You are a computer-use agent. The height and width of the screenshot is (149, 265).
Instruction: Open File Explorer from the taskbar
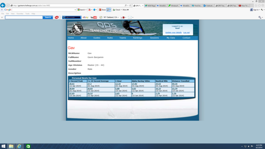[x=11, y=146]
